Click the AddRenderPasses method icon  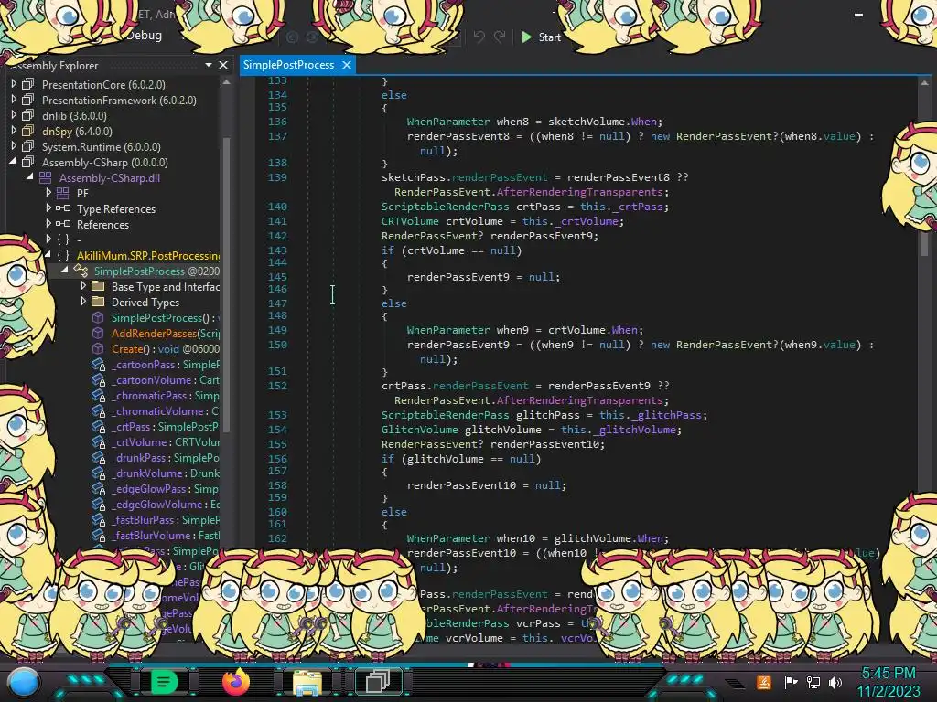(98, 333)
